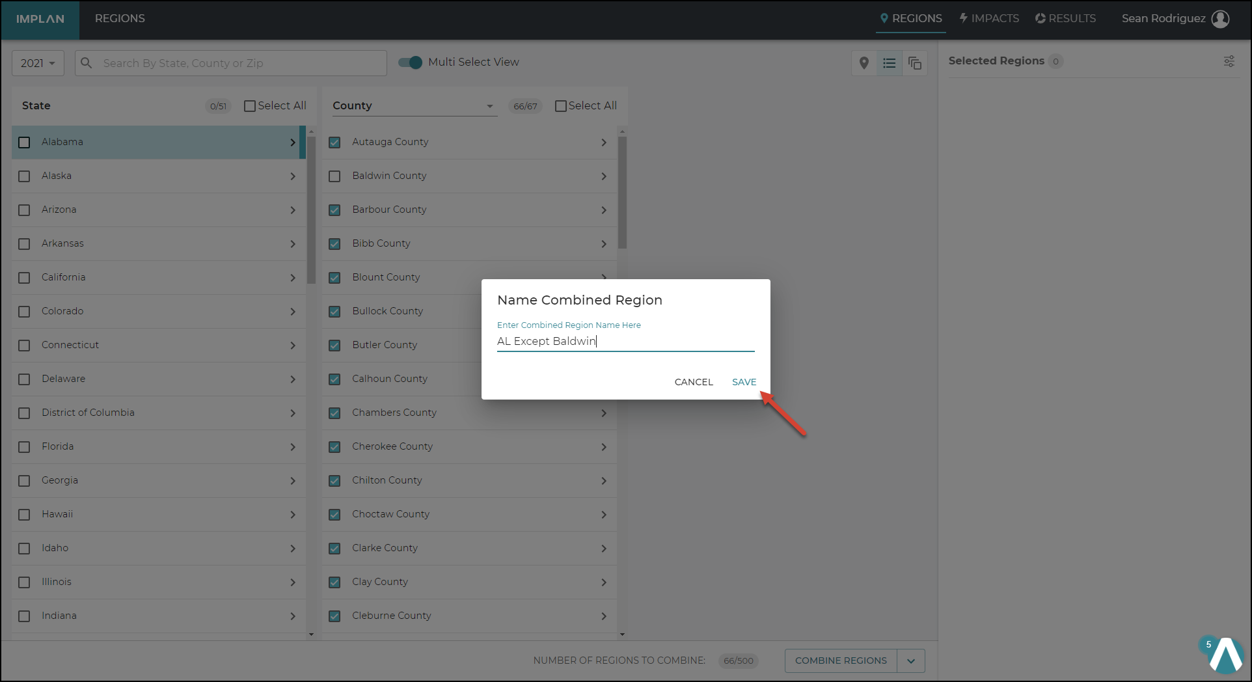Click SAVE in Name Combined Region dialog
This screenshot has width=1252, height=682.
(744, 382)
